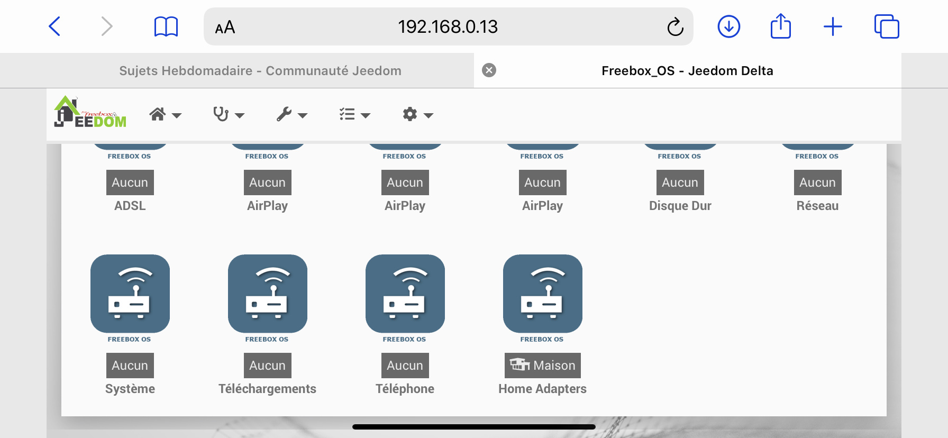
Task: Switch to Sujets Hebdomadaire Communauté Jeedom tab
Action: (x=260, y=70)
